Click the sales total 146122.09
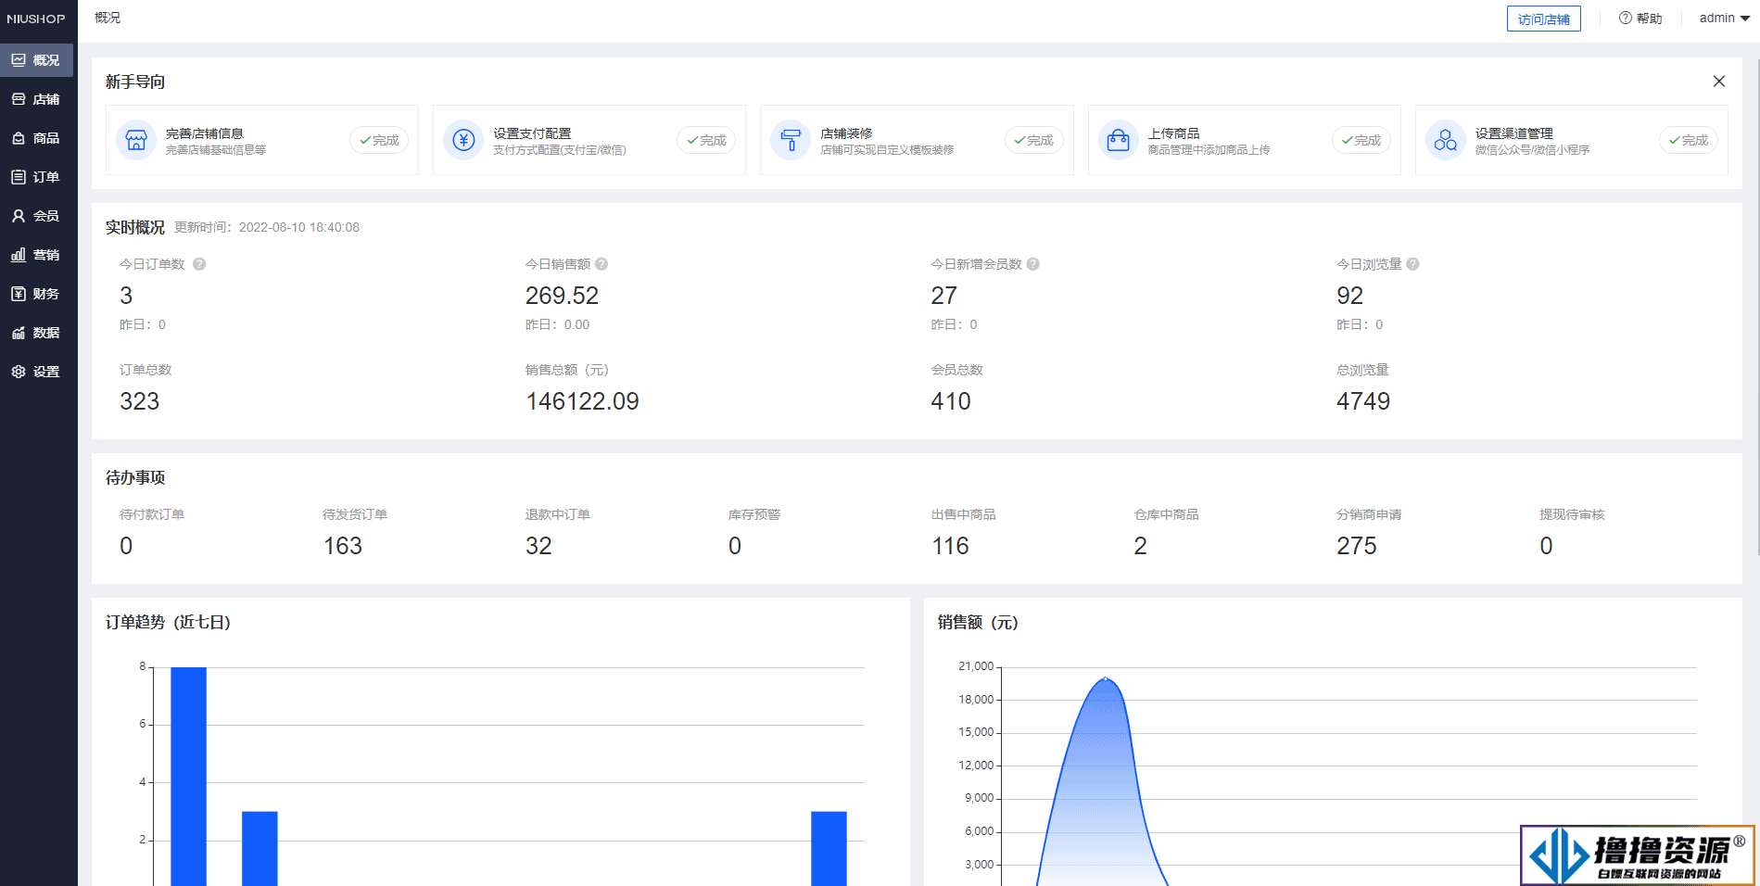The width and height of the screenshot is (1760, 886). pos(582,401)
